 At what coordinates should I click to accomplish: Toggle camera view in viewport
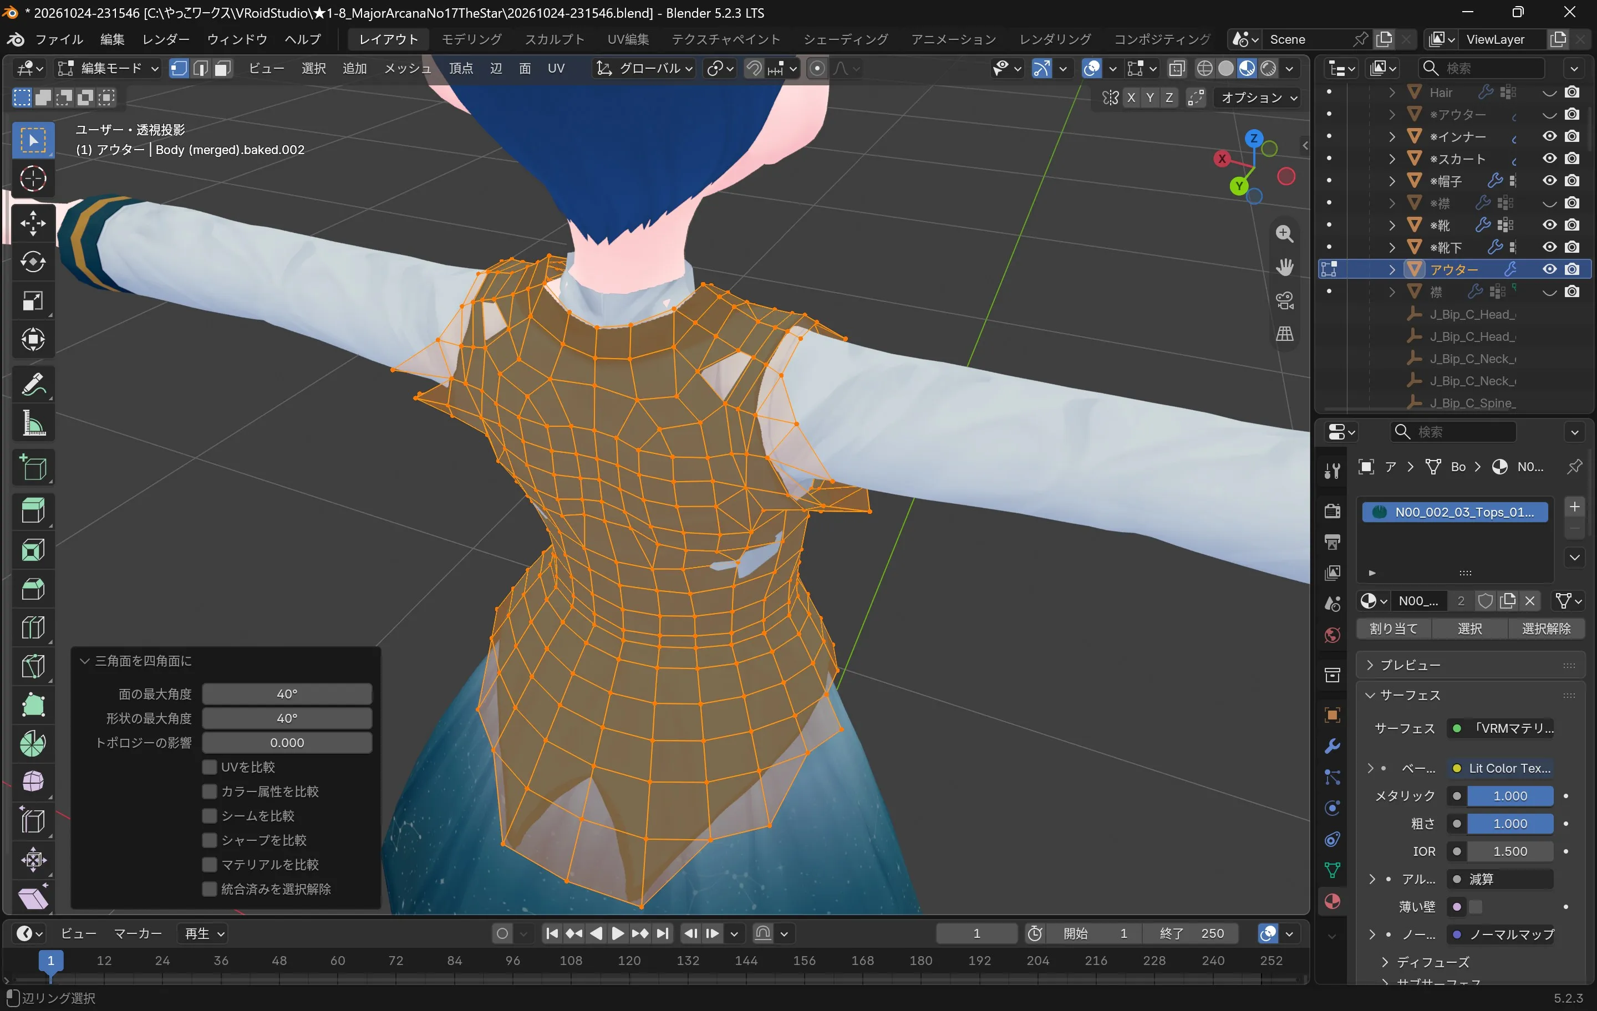(1285, 300)
